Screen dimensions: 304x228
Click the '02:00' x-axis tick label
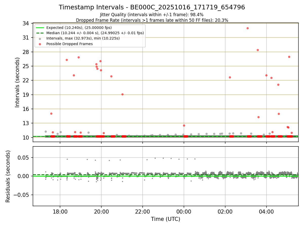(x=225, y=212)
